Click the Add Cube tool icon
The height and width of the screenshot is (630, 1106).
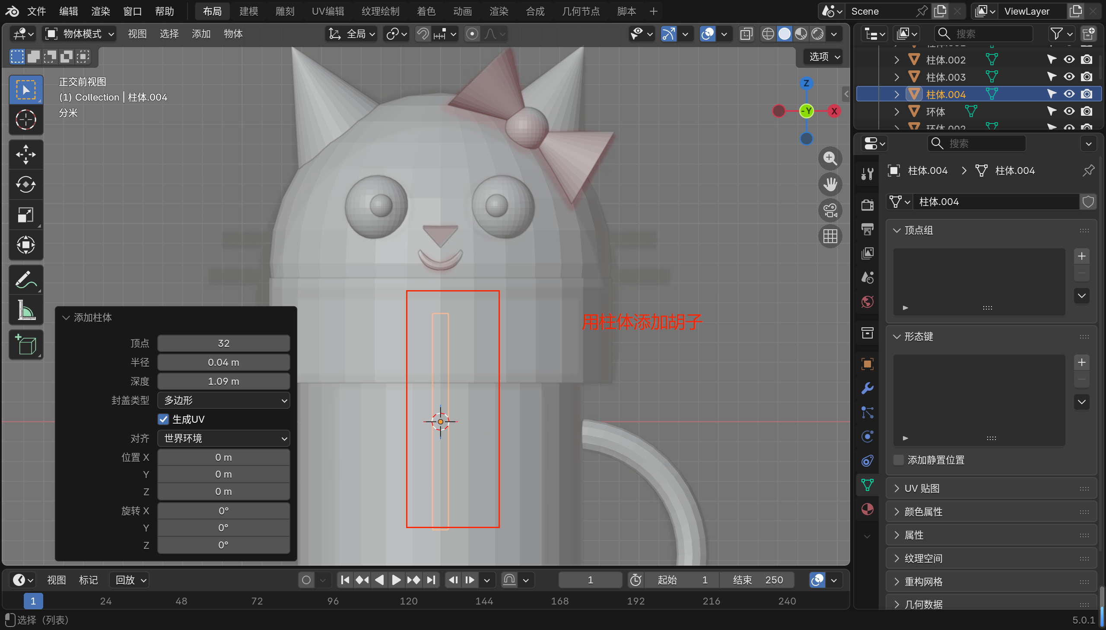[x=25, y=345]
